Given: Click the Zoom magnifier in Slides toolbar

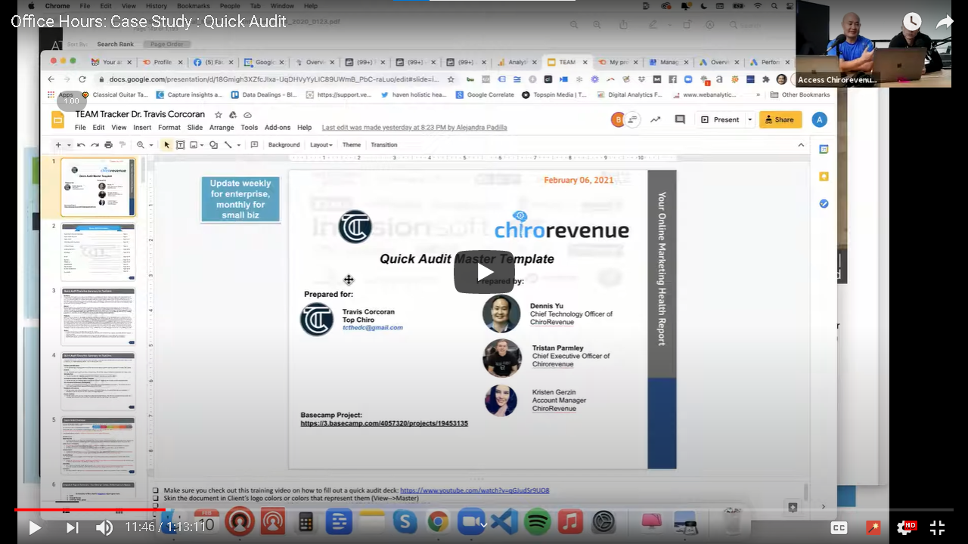Looking at the screenshot, I should click(141, 144).
